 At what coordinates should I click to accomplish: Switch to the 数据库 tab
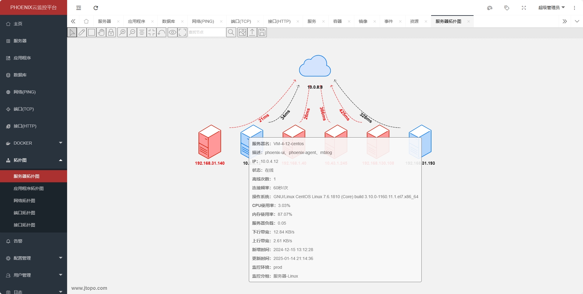tap(169, 21)
